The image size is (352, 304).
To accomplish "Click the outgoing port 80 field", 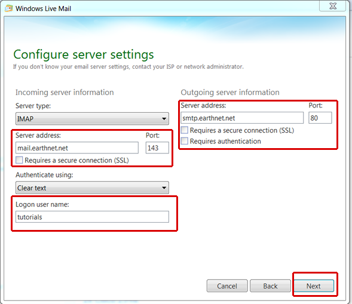I will pos(320,118).
